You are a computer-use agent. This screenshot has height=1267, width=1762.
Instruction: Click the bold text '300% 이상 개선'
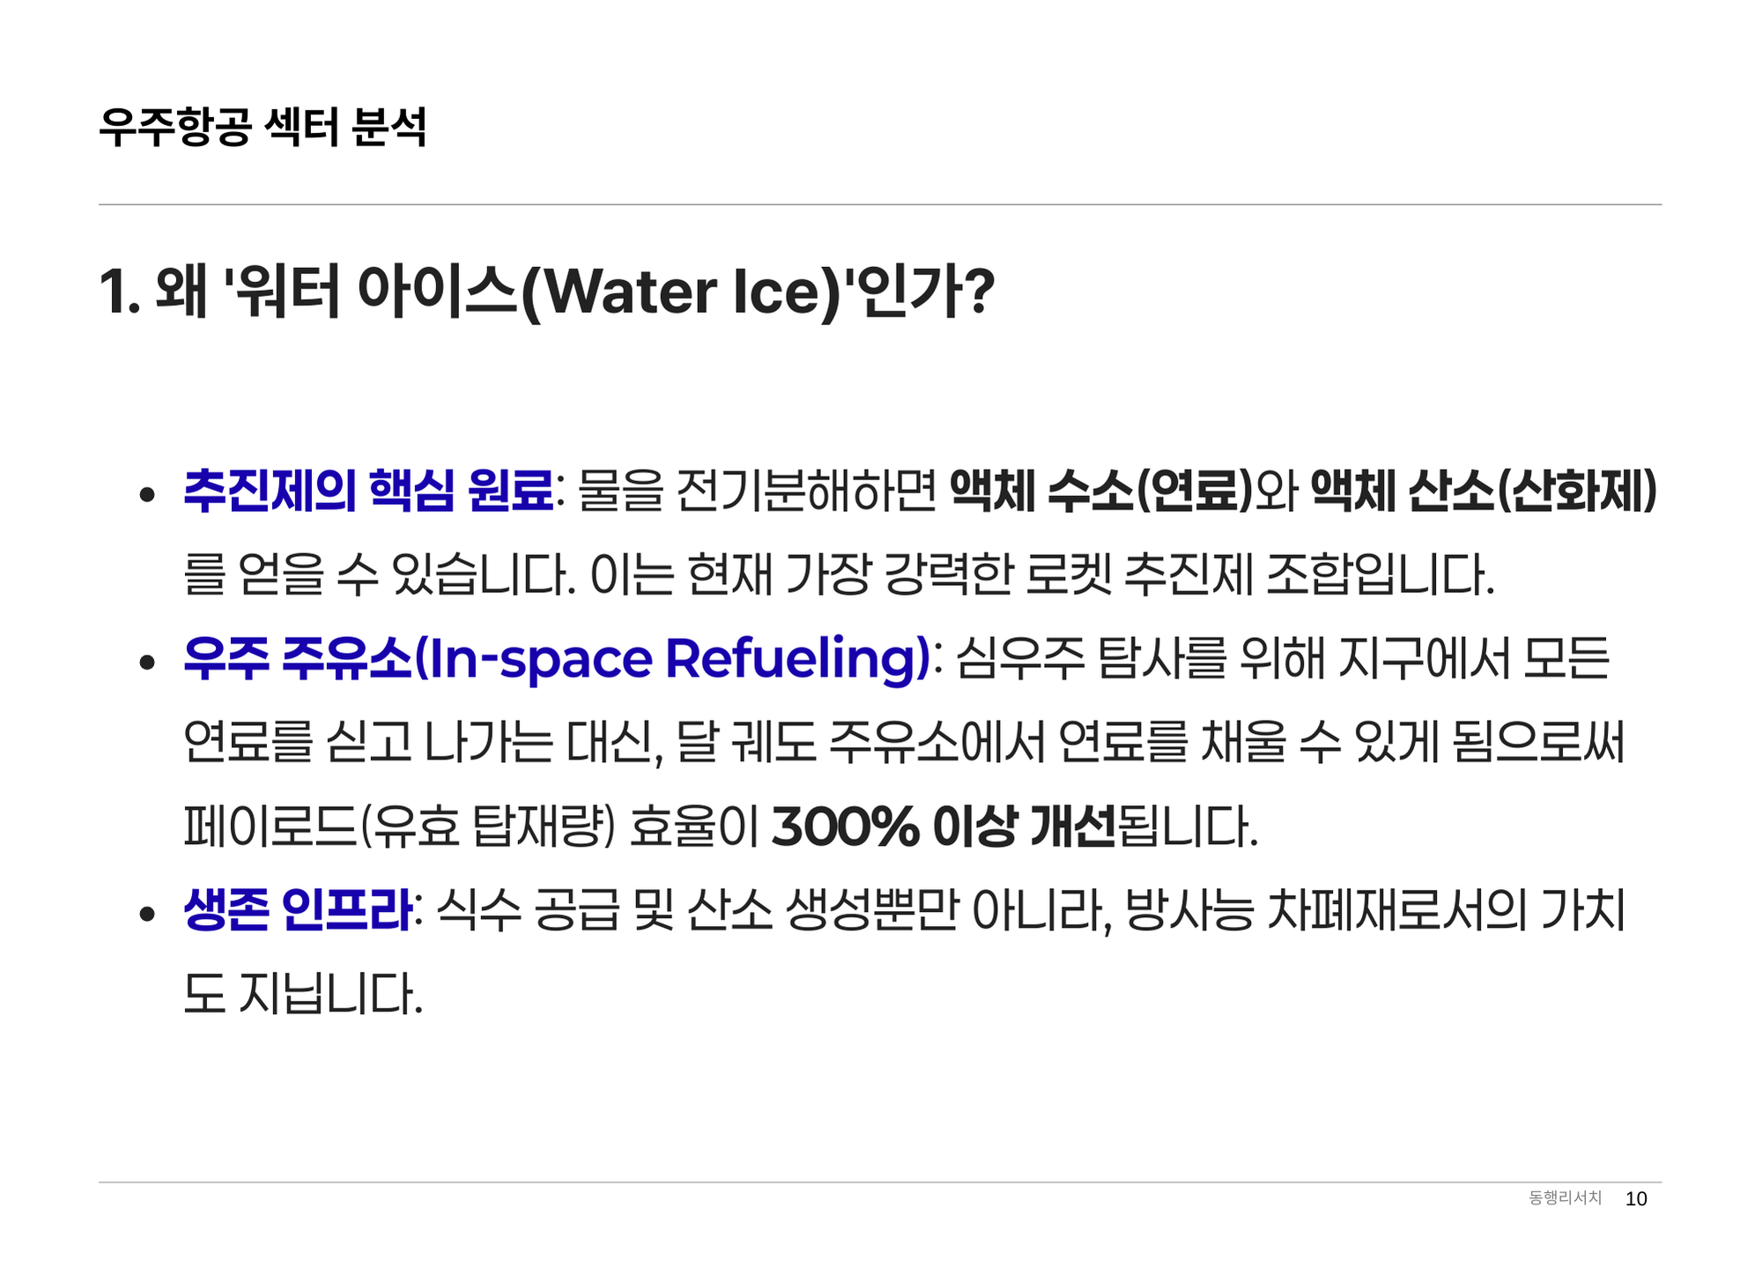coord(943,826)
